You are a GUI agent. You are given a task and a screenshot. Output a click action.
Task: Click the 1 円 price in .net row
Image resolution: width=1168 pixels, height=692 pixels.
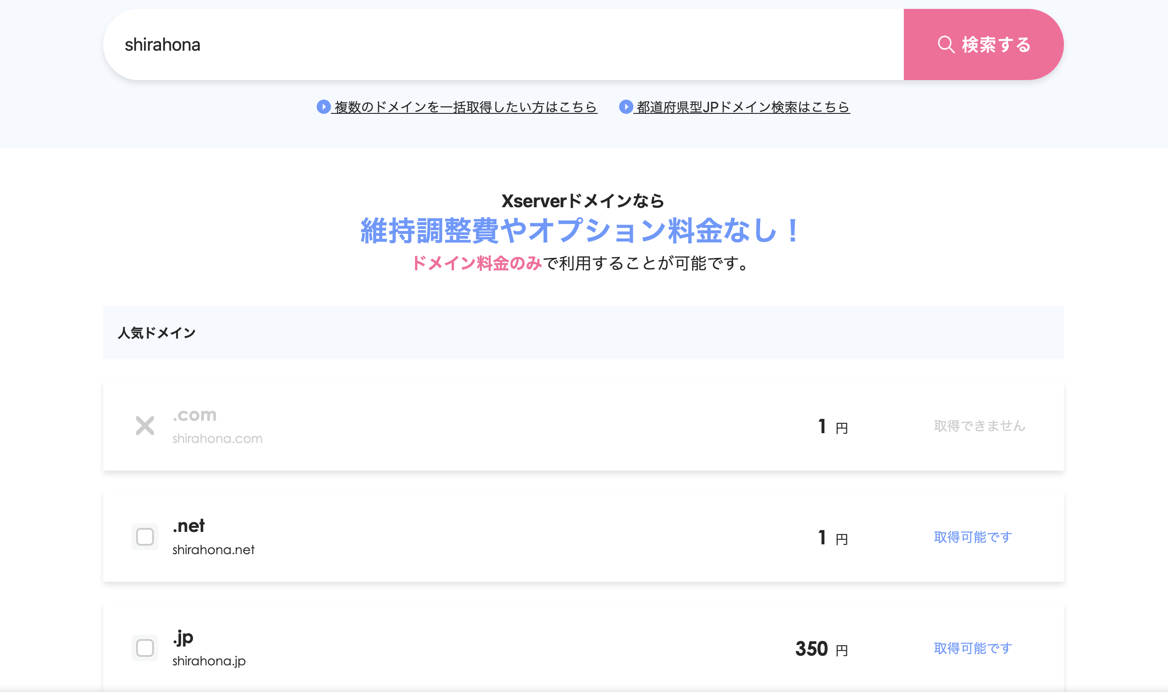click(x=833, y=538)
